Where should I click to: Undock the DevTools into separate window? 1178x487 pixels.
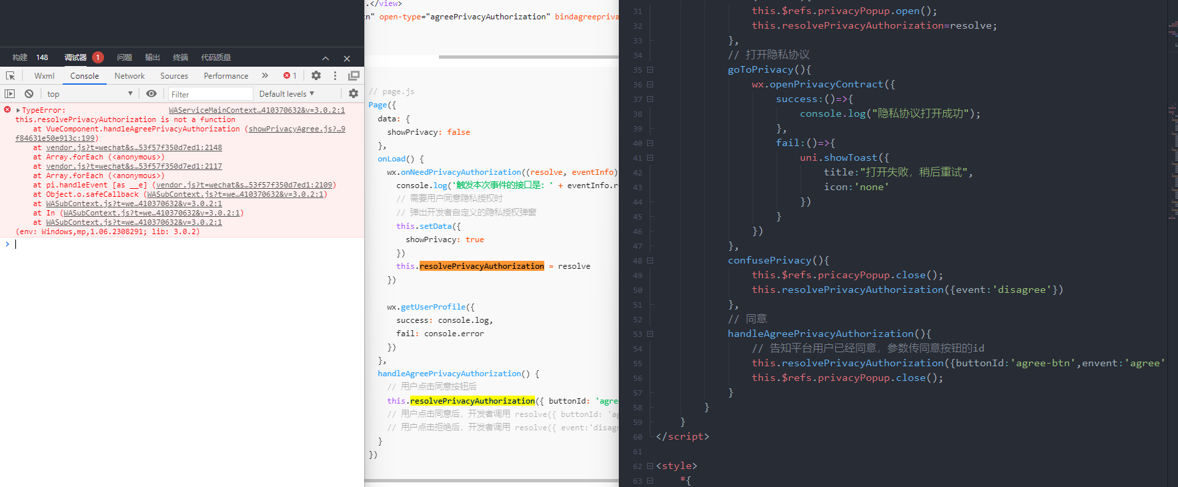[x=354, y=76]
